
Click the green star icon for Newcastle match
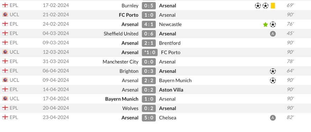coord(265,24)
